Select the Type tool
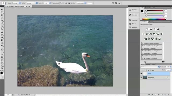 2,51
